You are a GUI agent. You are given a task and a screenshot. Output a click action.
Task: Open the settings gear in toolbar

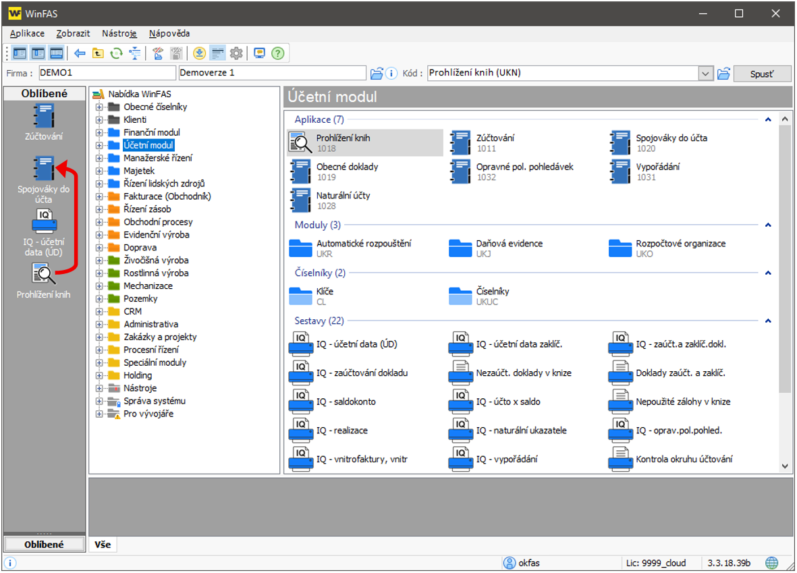point(236,53)
